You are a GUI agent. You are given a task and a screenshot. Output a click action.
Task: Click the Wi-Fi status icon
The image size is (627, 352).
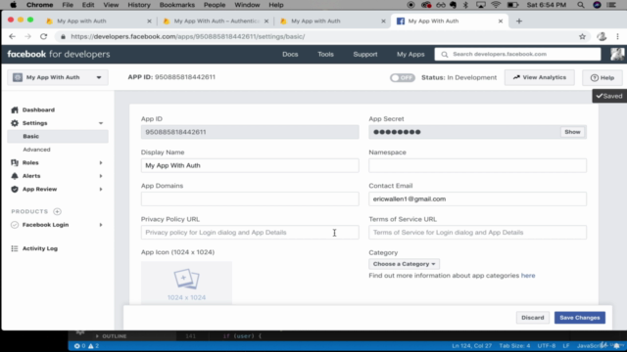pyautogui.click(x=496, y=5)
